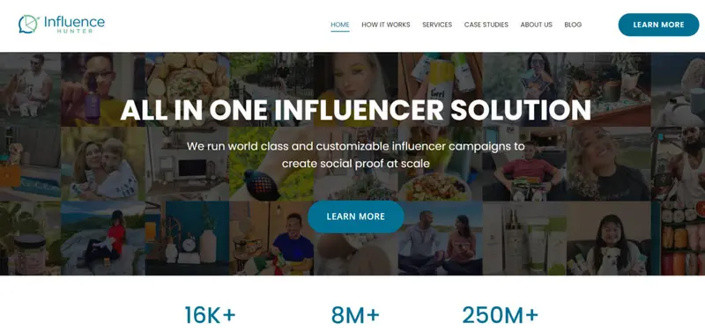Select Case Studies in navigation
The height and width of the screenshot is (330, 705).
click(x=486, y=25)
